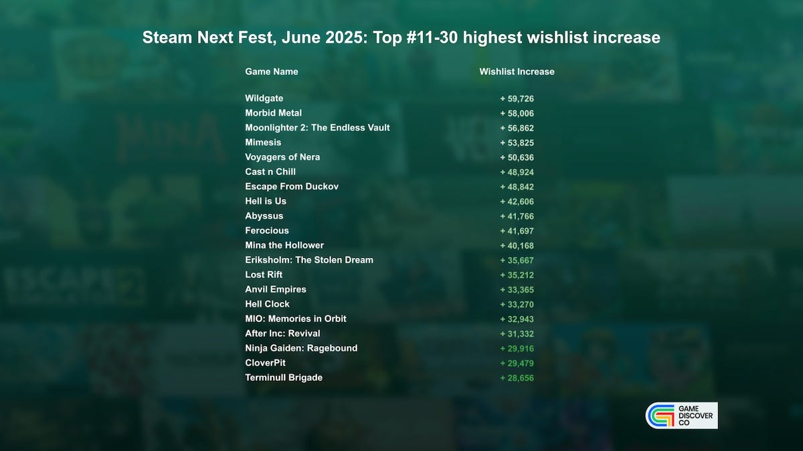Screen dimensions: 803x451
Task: Select the game name 'CloverPit'
Action: point(265,363)
